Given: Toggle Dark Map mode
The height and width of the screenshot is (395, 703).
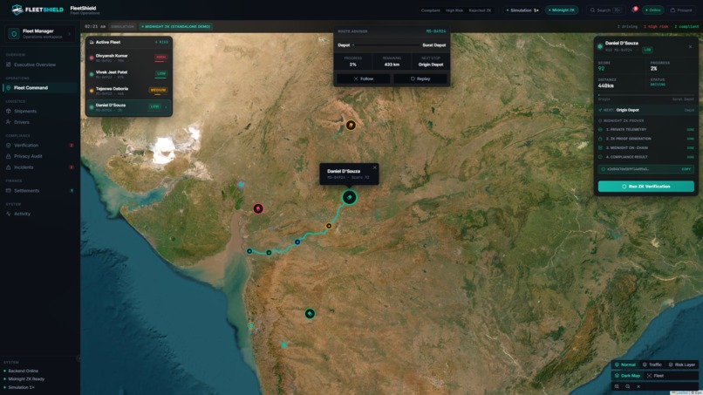Looking at the screenshot, I should tap(627, 376).
